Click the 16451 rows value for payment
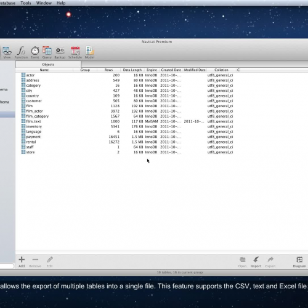 114,137
